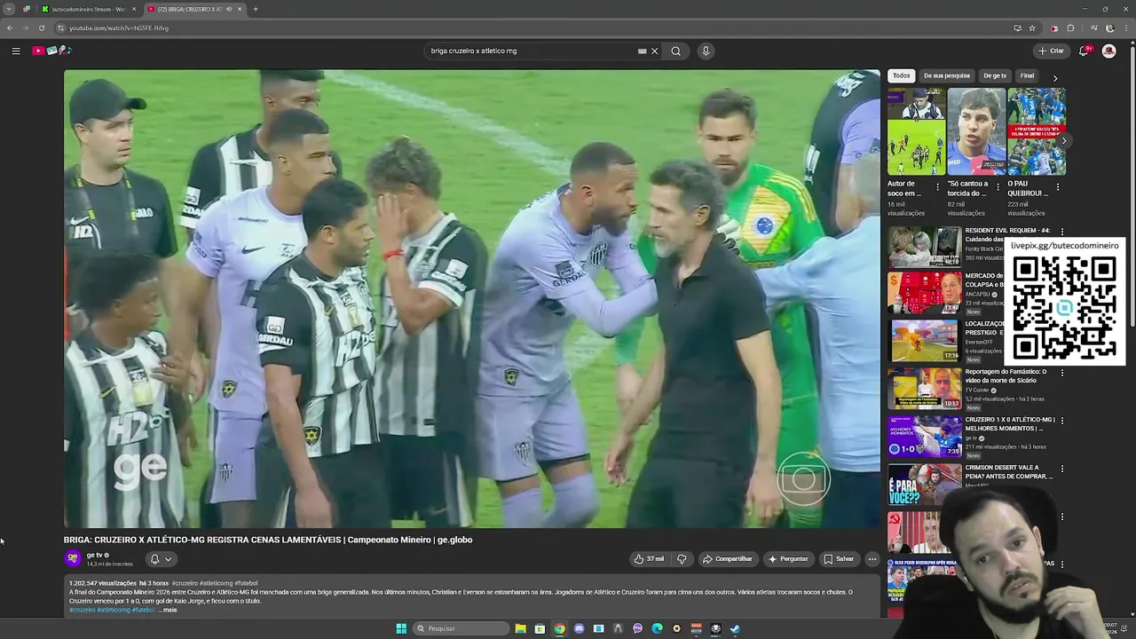Reload the current page
Screen dimensions: 1136x639
(x=41, y=28)
